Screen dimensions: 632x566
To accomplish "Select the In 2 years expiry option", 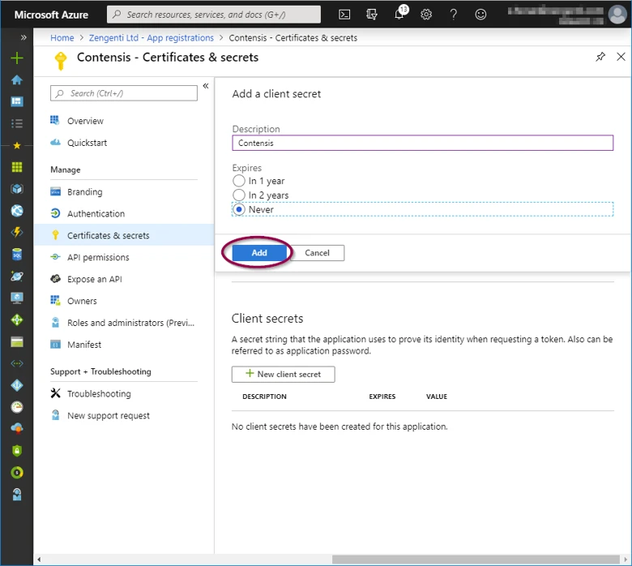I will pos(239,195).
